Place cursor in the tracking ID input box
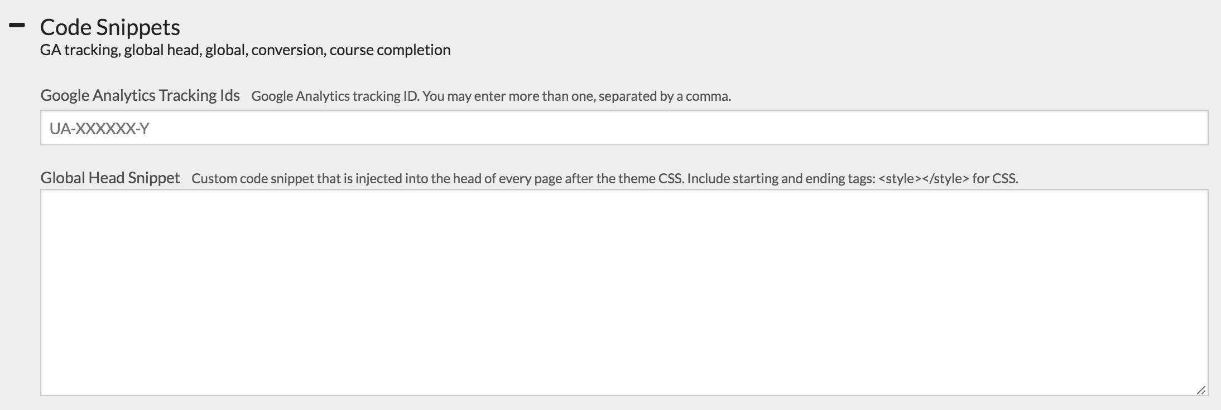The image size is (1221, 410). 624,128
